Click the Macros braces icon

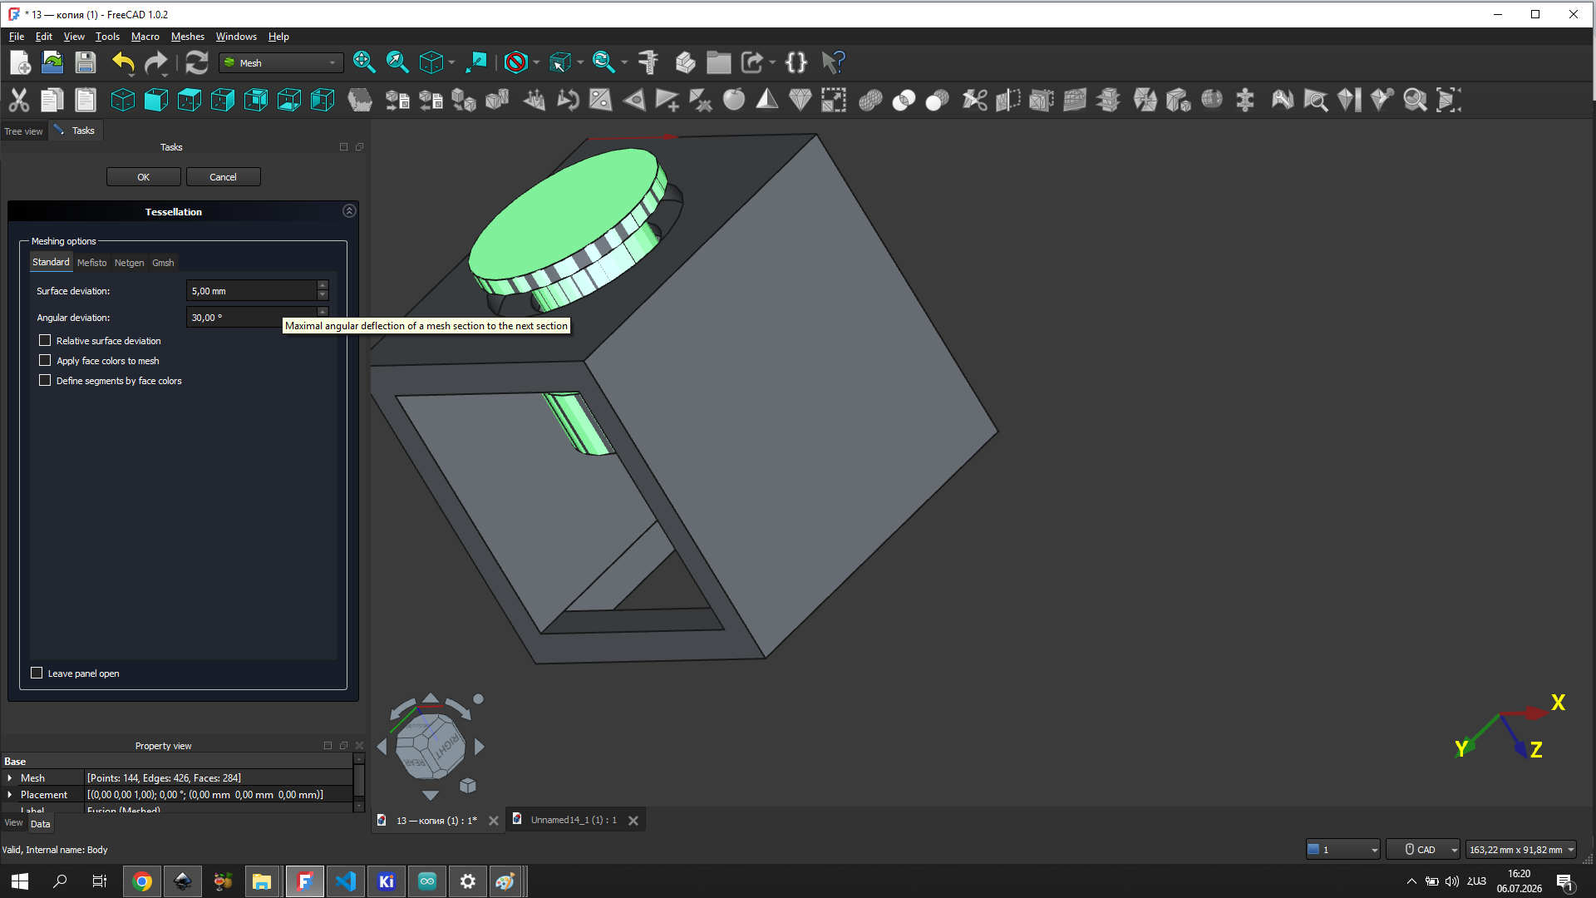[796, 62]
